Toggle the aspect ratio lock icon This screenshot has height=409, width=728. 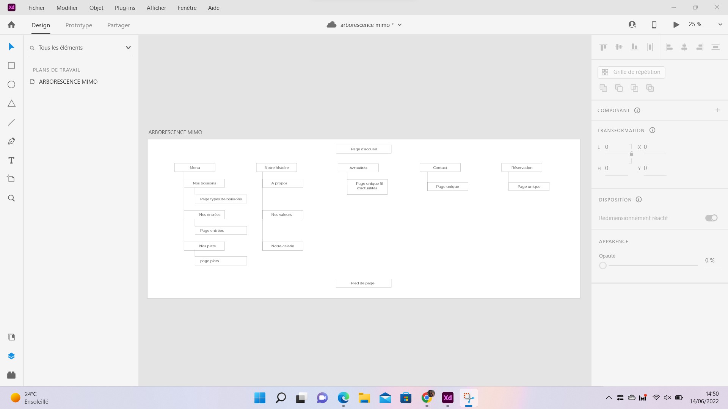pyautogui.click(x=631, y=154)
